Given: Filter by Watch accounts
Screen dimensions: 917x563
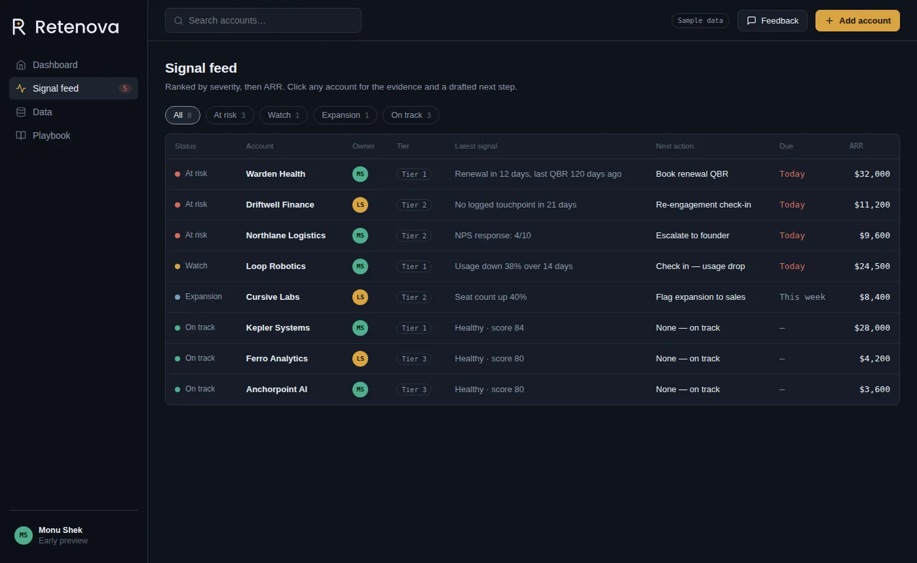Looking at the screenshot, I should coord(284,115).
